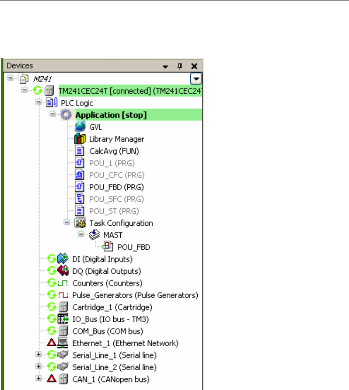349x390 pixels.
Task: Open the dropdown arrow in the M241 row
Action: 196,79
